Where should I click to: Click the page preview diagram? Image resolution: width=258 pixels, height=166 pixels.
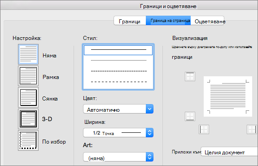point(228,96)
